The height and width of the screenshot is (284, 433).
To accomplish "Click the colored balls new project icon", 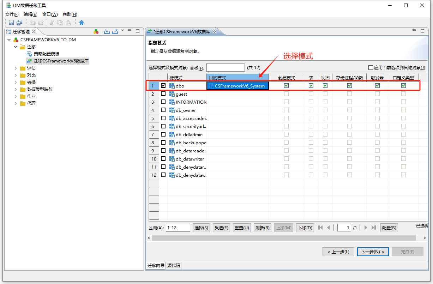I will click(x=96, y=31).
